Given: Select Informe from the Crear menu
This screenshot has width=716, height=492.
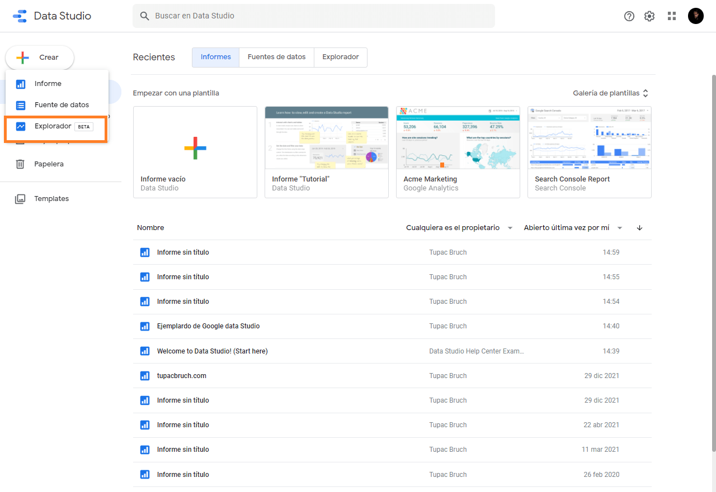Looking at the screenshot, I should tap(56, 84).
